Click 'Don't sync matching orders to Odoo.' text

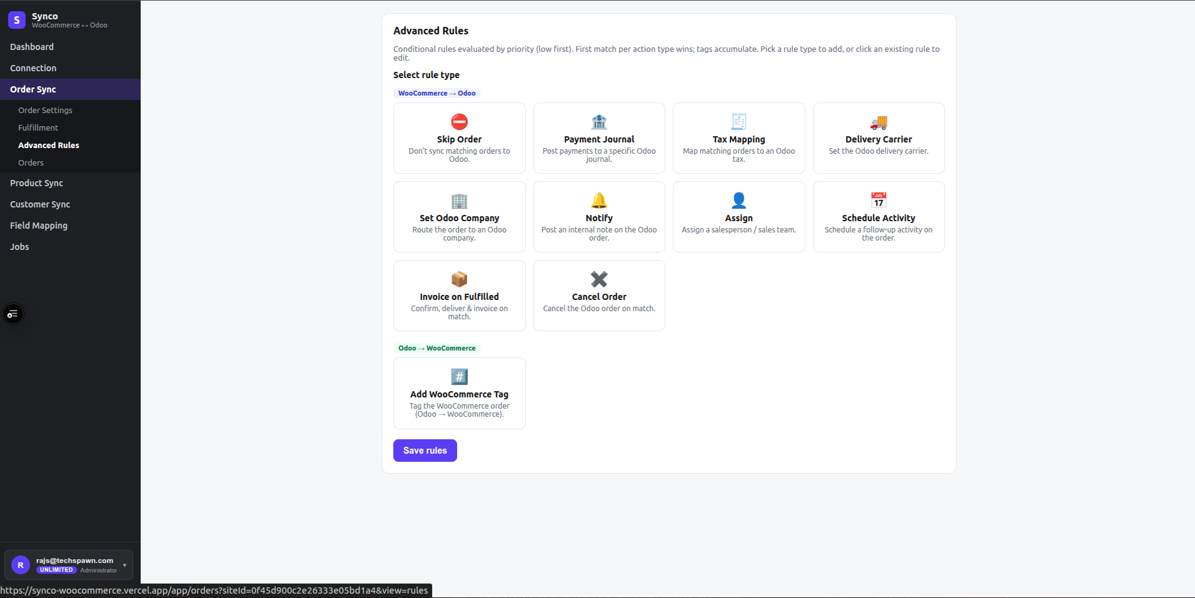point(459,155)
